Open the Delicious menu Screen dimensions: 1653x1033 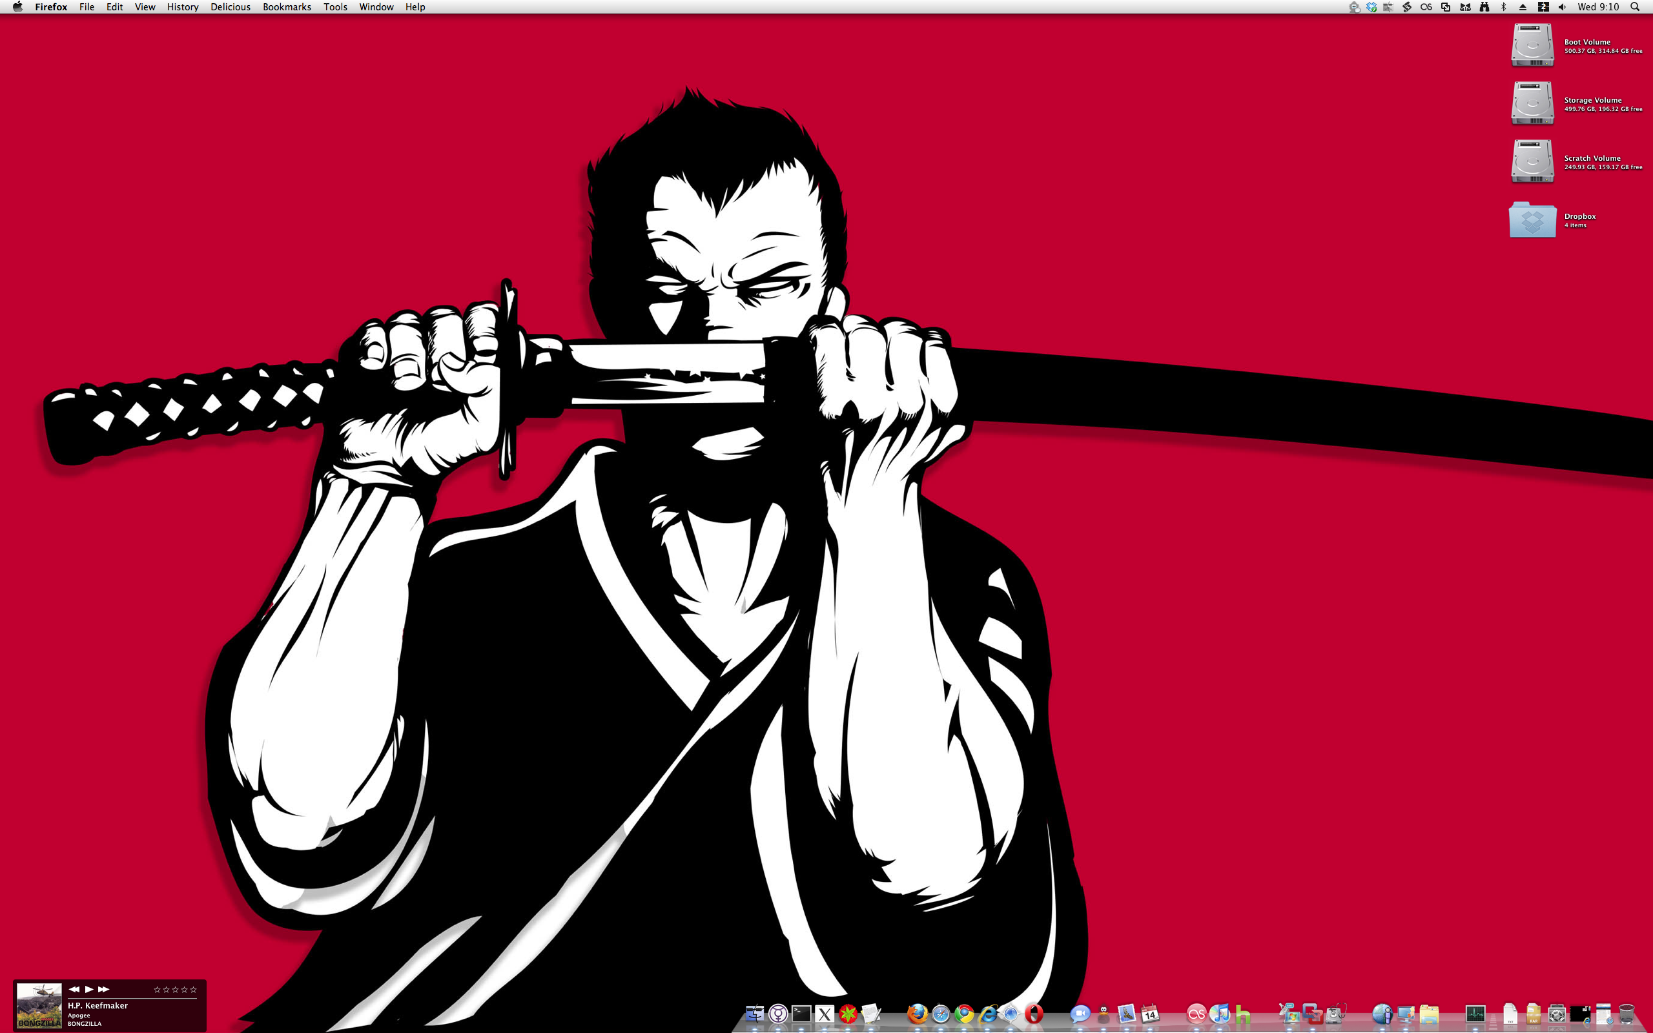click(x=230, y=7)
